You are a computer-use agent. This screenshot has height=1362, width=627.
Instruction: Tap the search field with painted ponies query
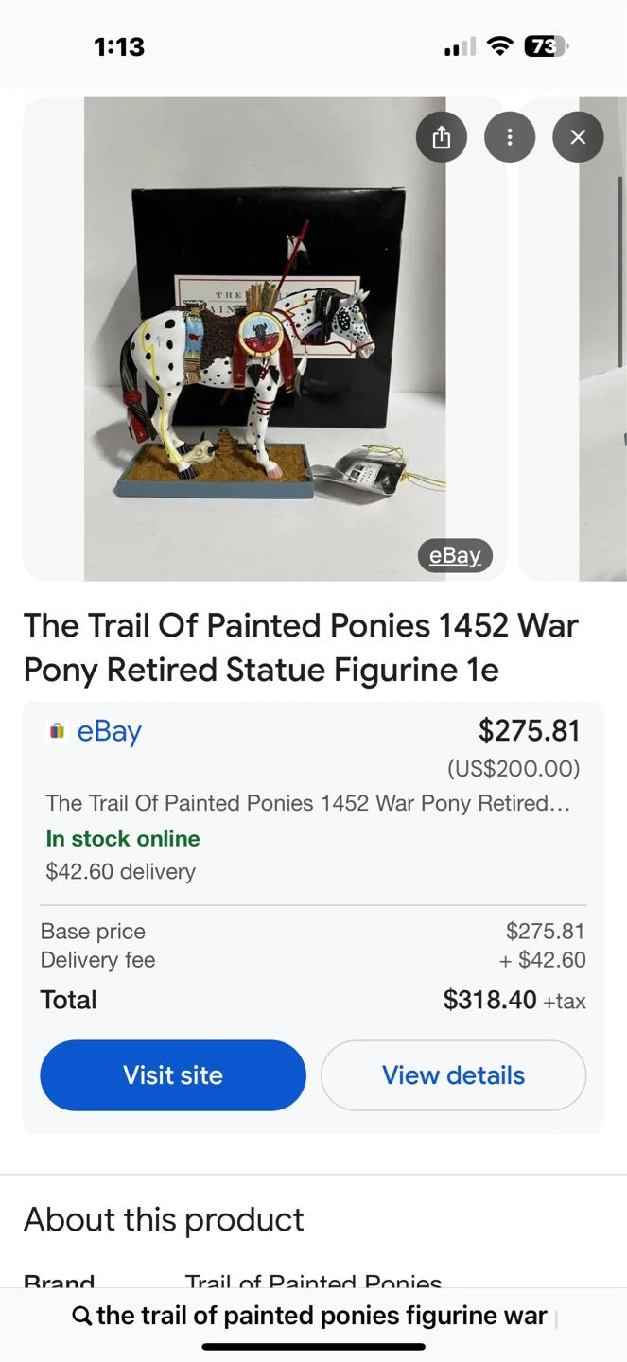click(x=322, y=1316)
